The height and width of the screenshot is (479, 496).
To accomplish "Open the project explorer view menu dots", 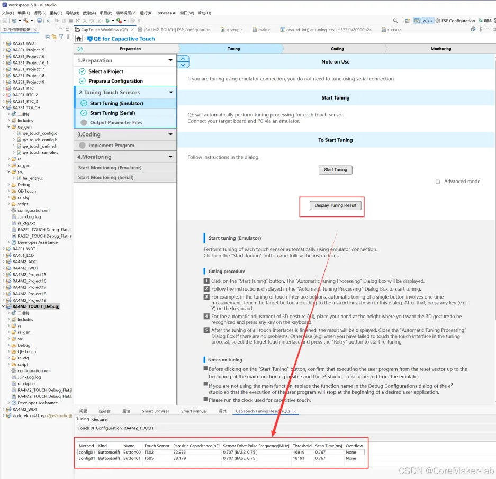I will [x=68, y=37].
